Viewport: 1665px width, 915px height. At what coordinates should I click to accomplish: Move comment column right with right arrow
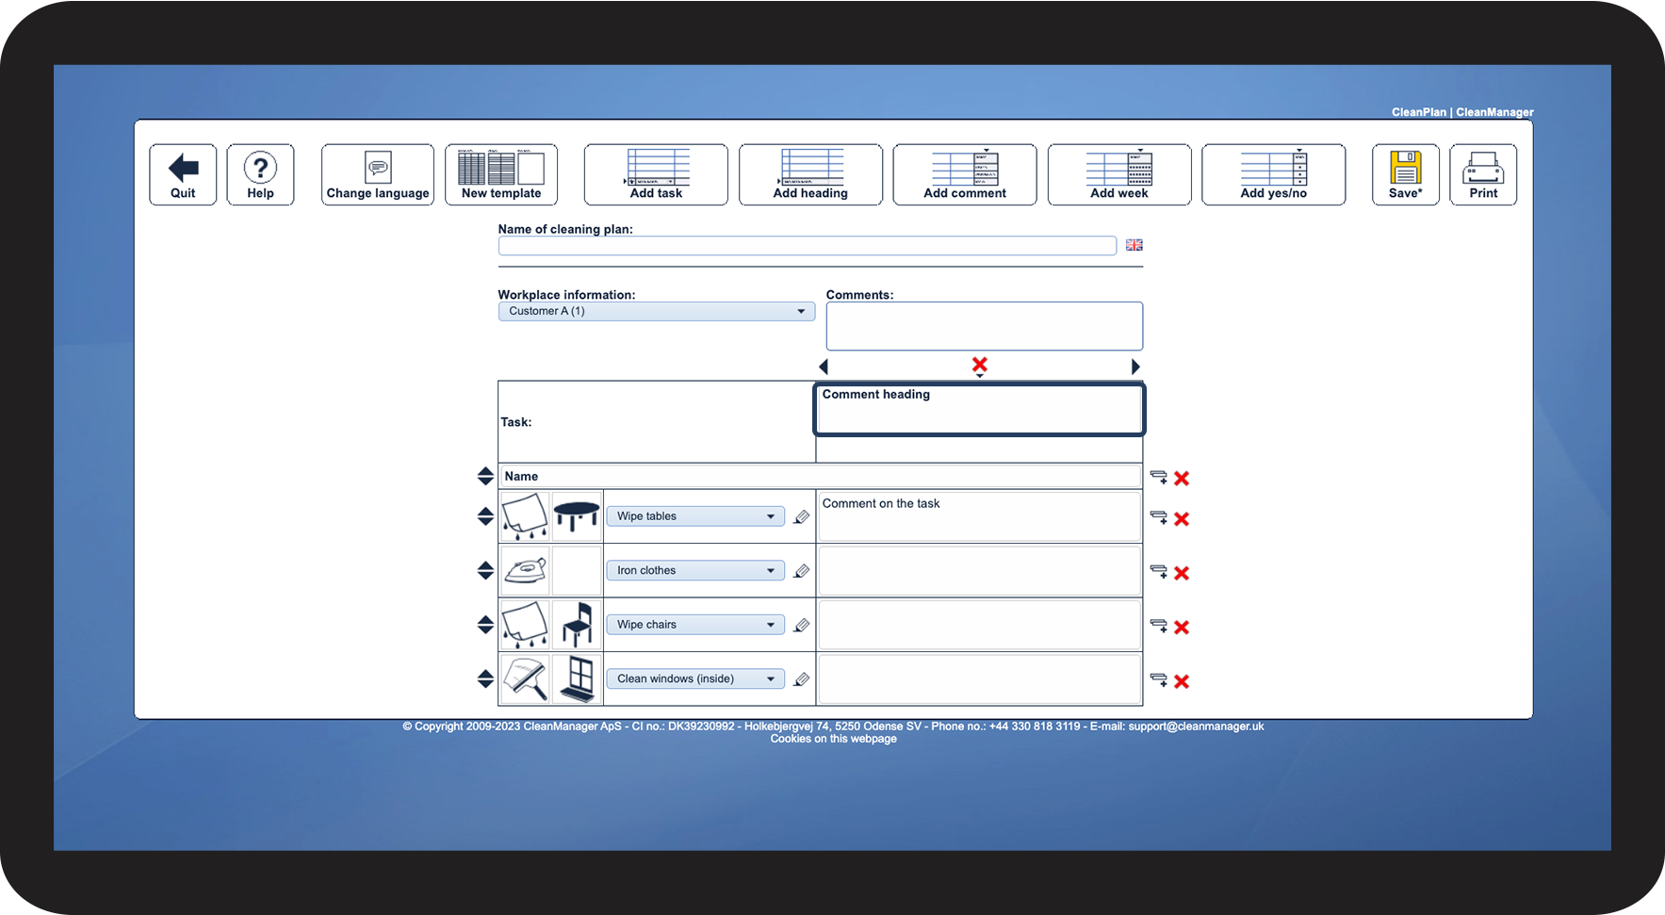[x=1135, y=367]
